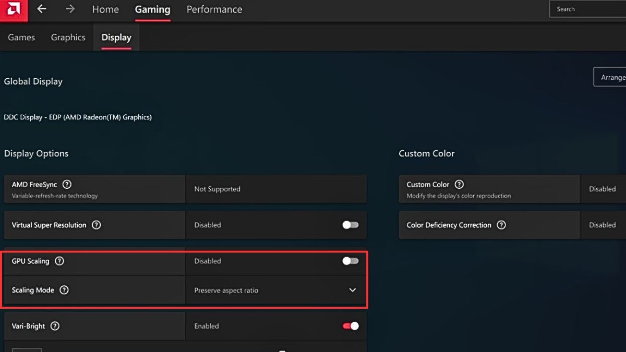The image size is (626, 352).
Task: Focus the Search input field
Action: (x=588, y=9)
